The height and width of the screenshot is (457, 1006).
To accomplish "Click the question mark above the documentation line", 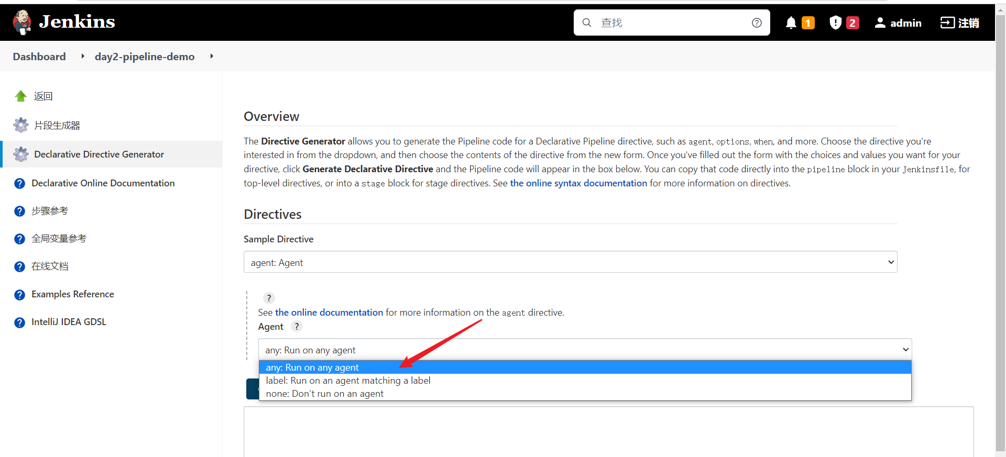I will coord(269,298).
